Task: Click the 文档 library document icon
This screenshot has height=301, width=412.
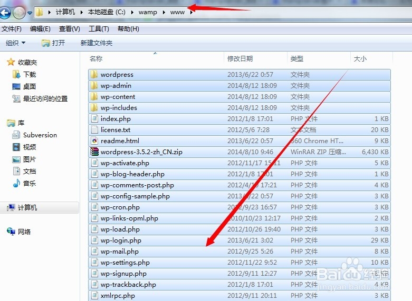Action: pos(16,171)
